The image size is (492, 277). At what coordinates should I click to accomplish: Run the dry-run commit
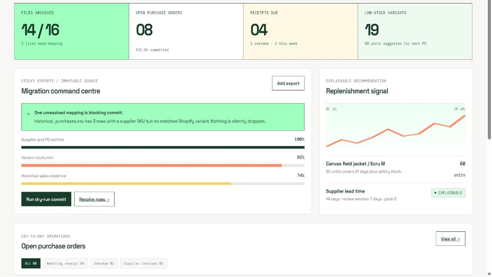[46, 199]
